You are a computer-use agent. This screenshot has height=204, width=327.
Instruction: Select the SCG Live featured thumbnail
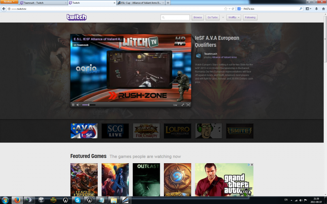[x=115, y=131]
